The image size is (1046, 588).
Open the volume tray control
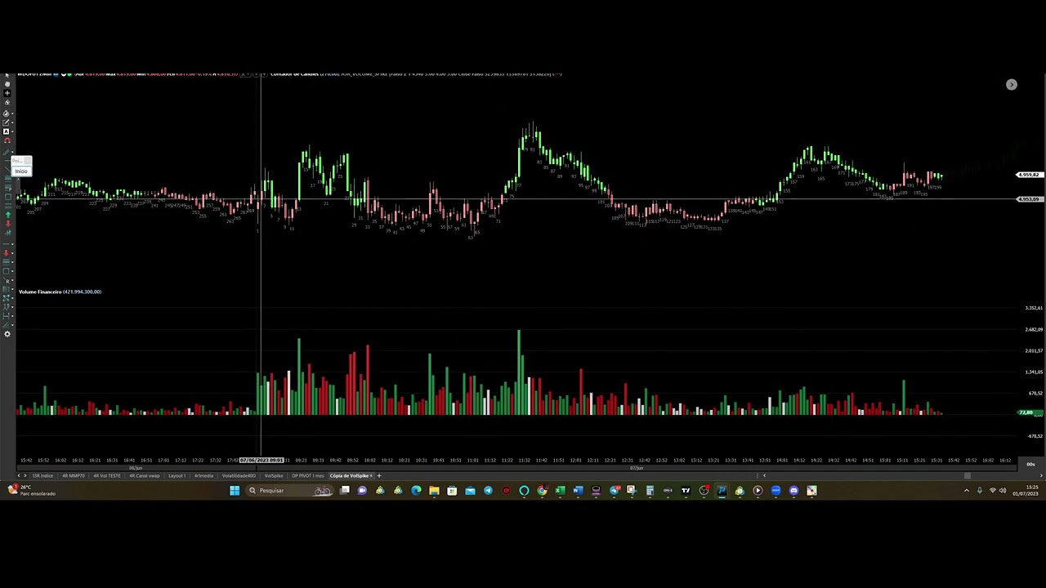(1003, 490)
